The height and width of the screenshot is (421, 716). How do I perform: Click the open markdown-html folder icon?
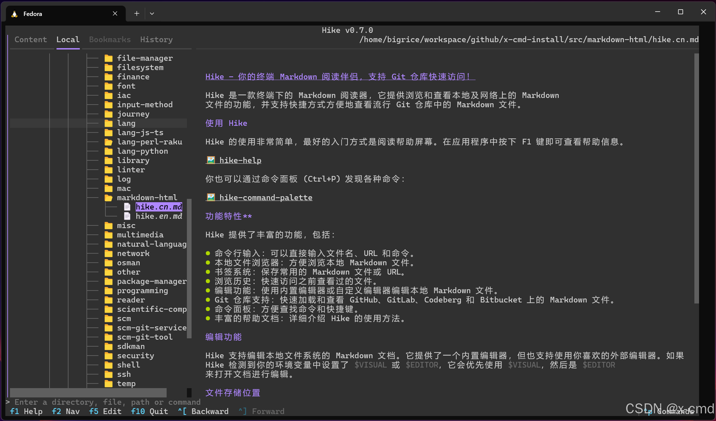pyautogui.click(x=108, y=198)
